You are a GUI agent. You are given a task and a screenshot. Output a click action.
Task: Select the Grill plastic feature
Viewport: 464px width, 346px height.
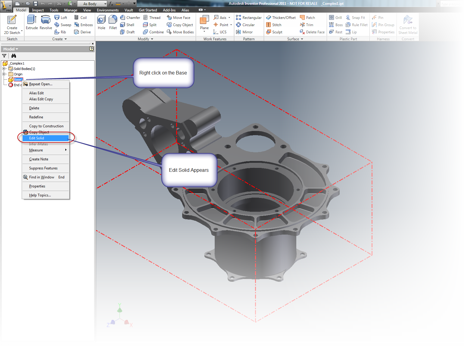[x=335, y=18]
